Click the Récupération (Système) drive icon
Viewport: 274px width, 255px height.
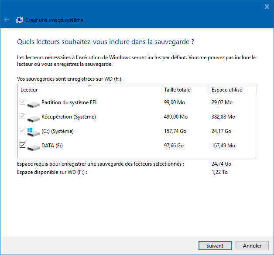tap(34, 119)
